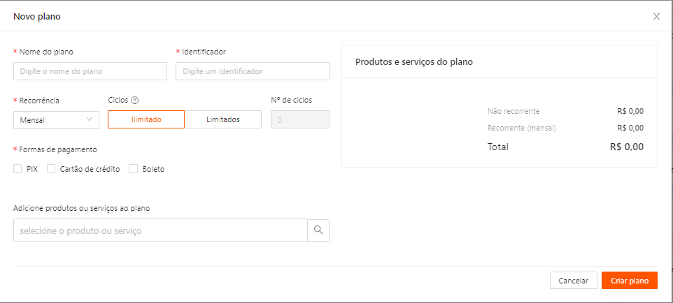Click the magnifier search icon button
Screen dimensions: 673x303
pyautogui.click(x=318, y=230)
